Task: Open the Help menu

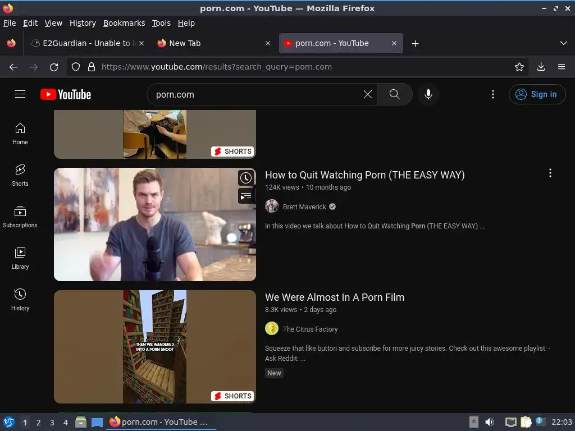Action: pos(186,23)
